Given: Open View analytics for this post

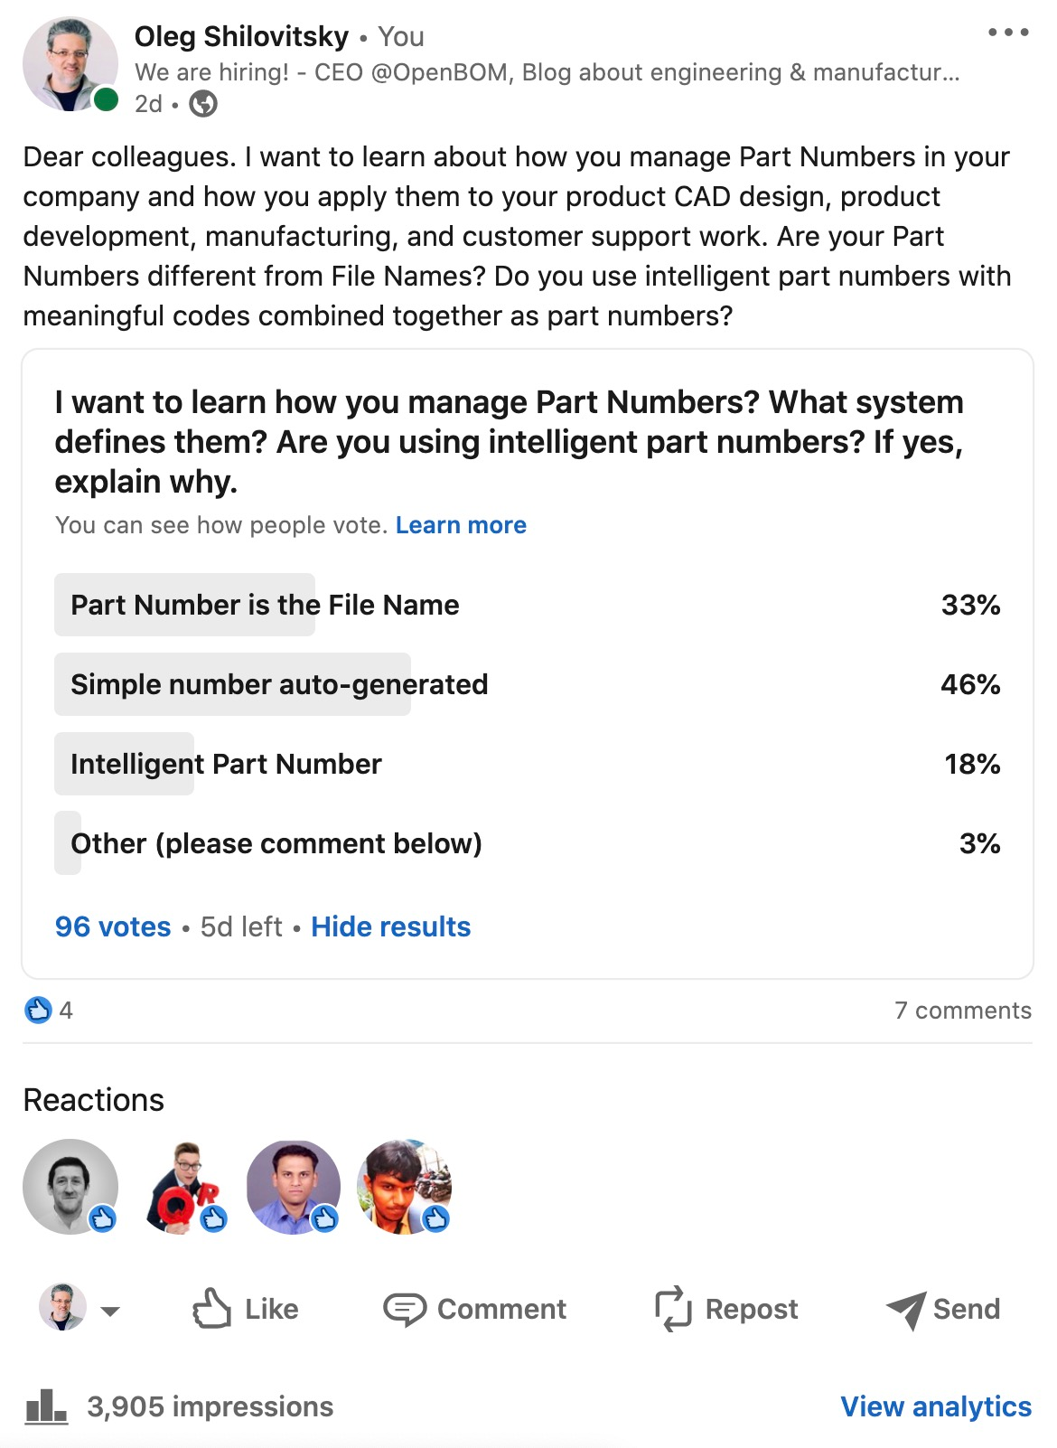Looking at the screenshot, I should (936, 1406).
